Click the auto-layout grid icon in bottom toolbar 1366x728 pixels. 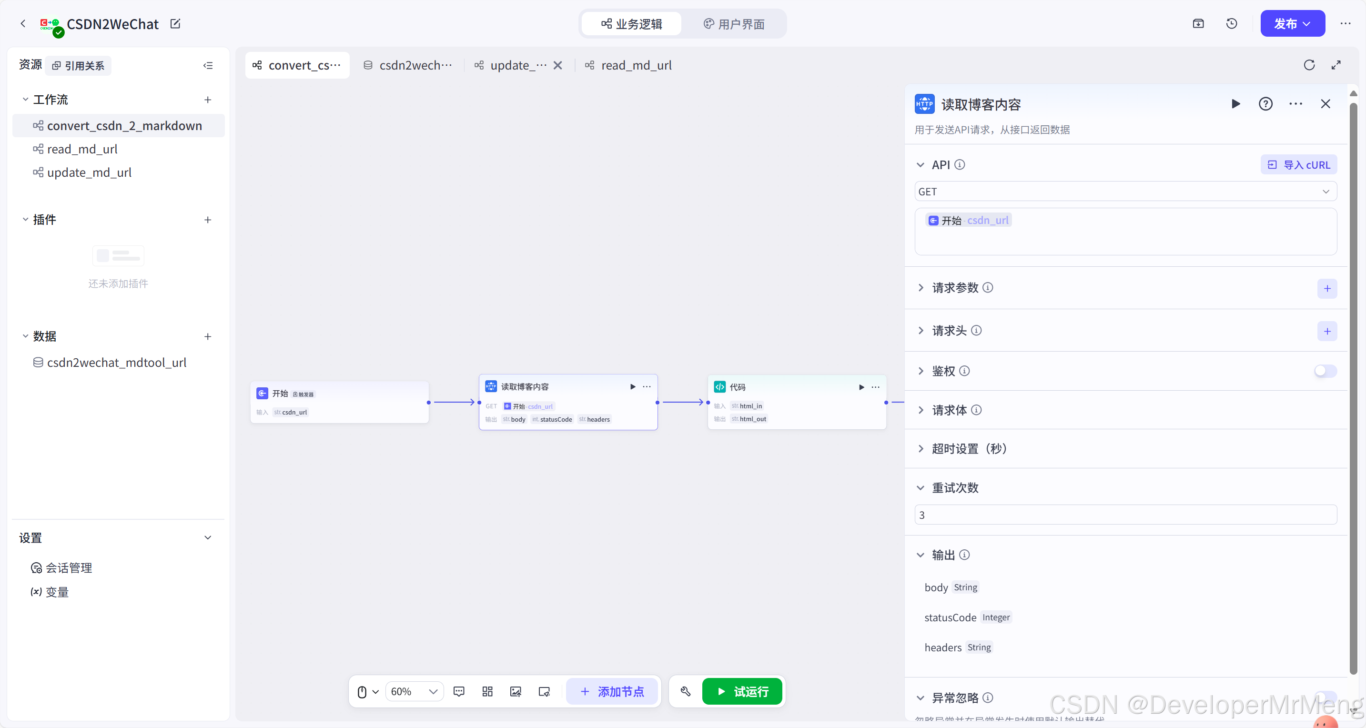487,691
